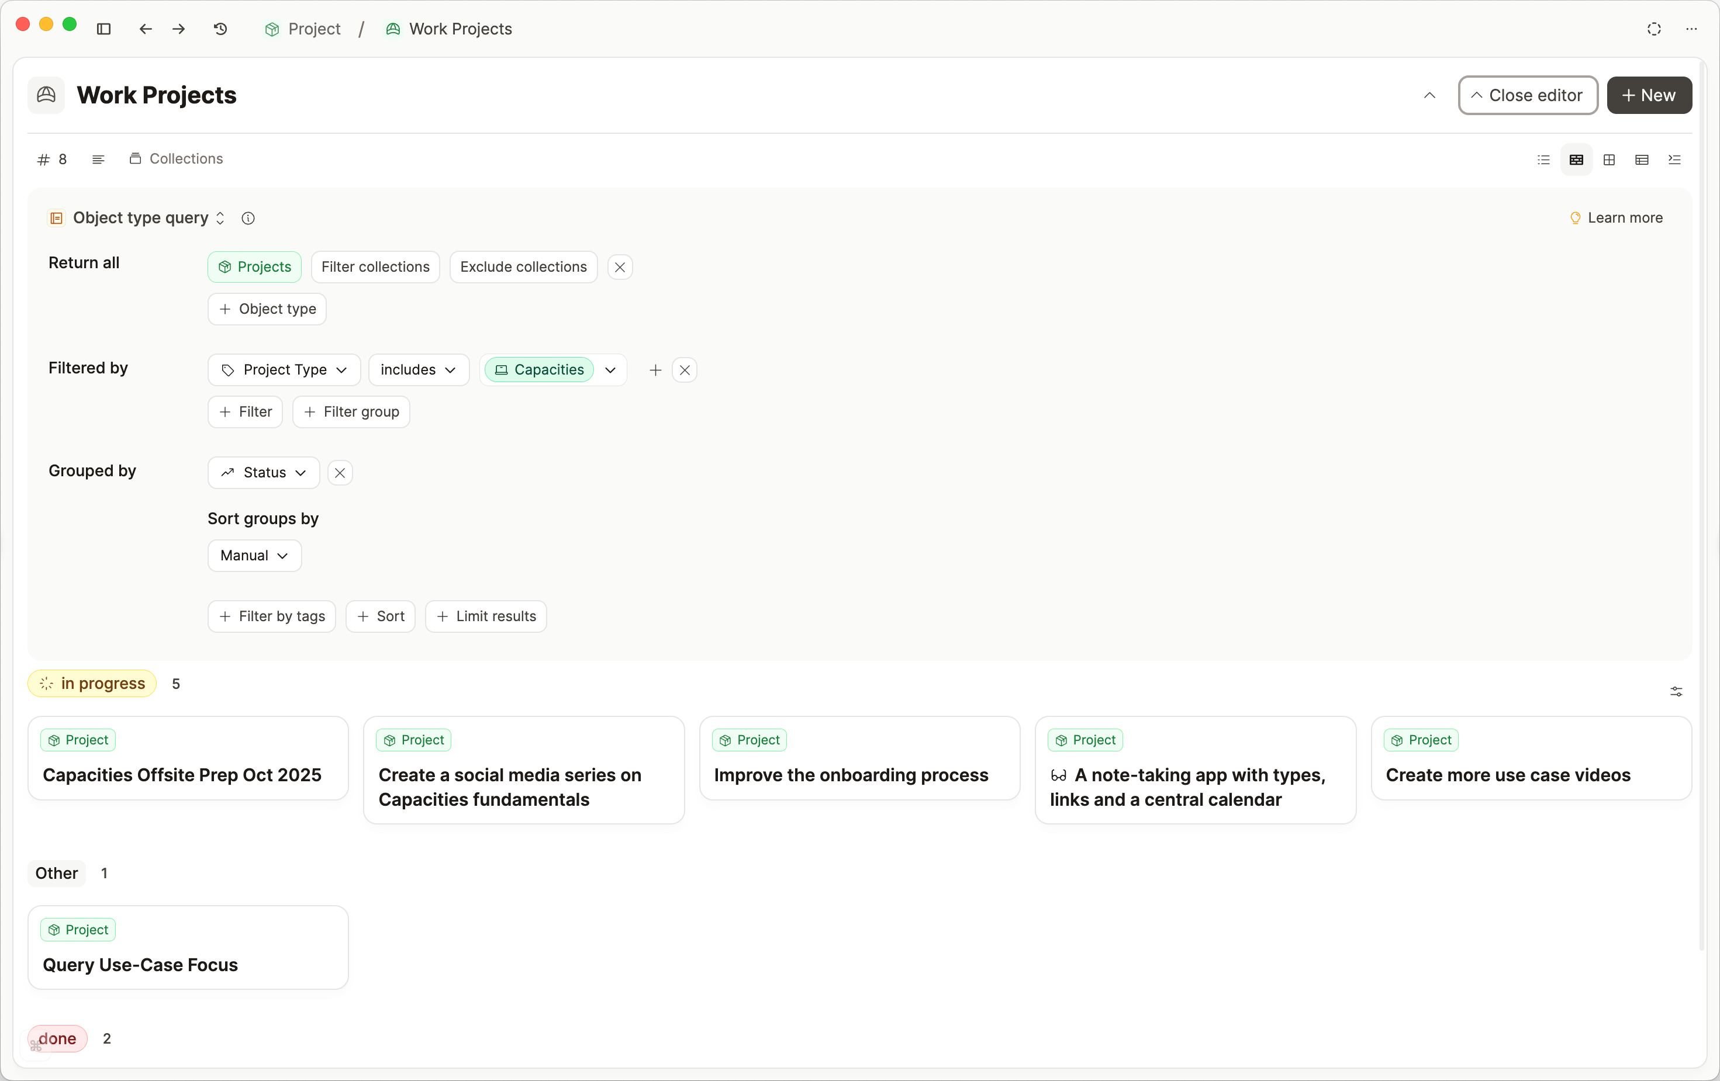Screen dimensions: 1720x1081
Task: Switch to gallery grid view icon
Action: click(x=1608, y=159)
